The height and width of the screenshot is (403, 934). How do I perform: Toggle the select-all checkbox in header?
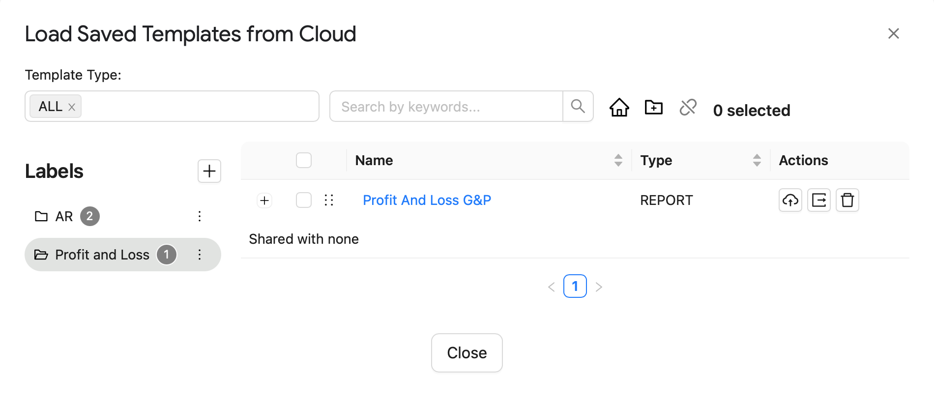tap(304, 160)
